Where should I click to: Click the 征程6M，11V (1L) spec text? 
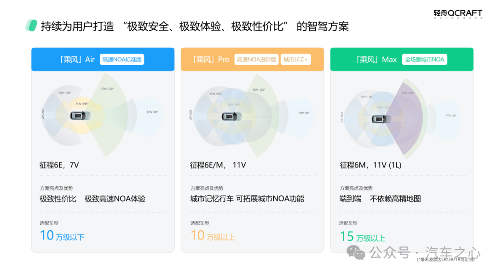370,165
